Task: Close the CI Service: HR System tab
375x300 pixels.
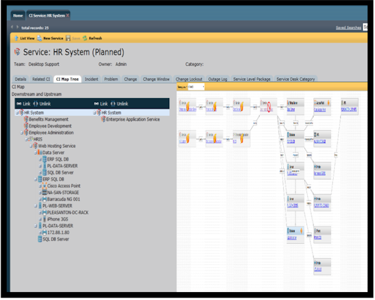Action: tap(68, 15)
